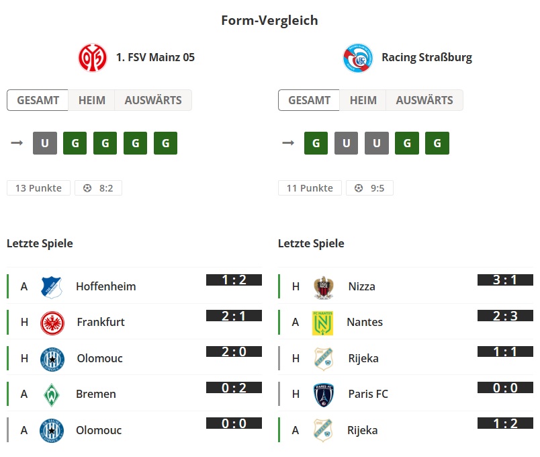
Task: Select the Paris FC club icon
Action: [x=322, y=394]
